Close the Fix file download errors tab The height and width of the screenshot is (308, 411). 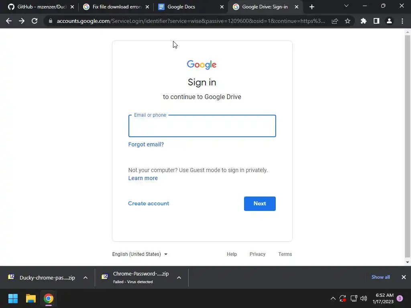(x=147, y=7)
